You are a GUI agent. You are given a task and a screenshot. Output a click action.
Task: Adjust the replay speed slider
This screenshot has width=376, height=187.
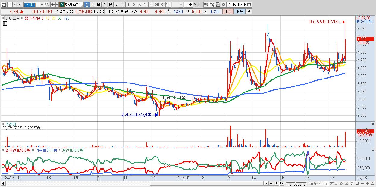click(x=296, y=183)
